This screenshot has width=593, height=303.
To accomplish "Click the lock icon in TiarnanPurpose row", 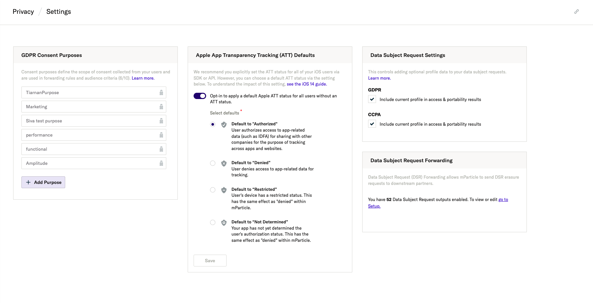I will tap(161, 92).
